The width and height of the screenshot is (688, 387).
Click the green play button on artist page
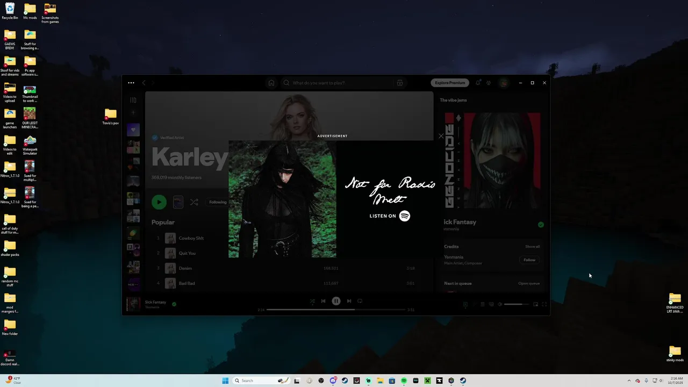click(x=159, y=202)
